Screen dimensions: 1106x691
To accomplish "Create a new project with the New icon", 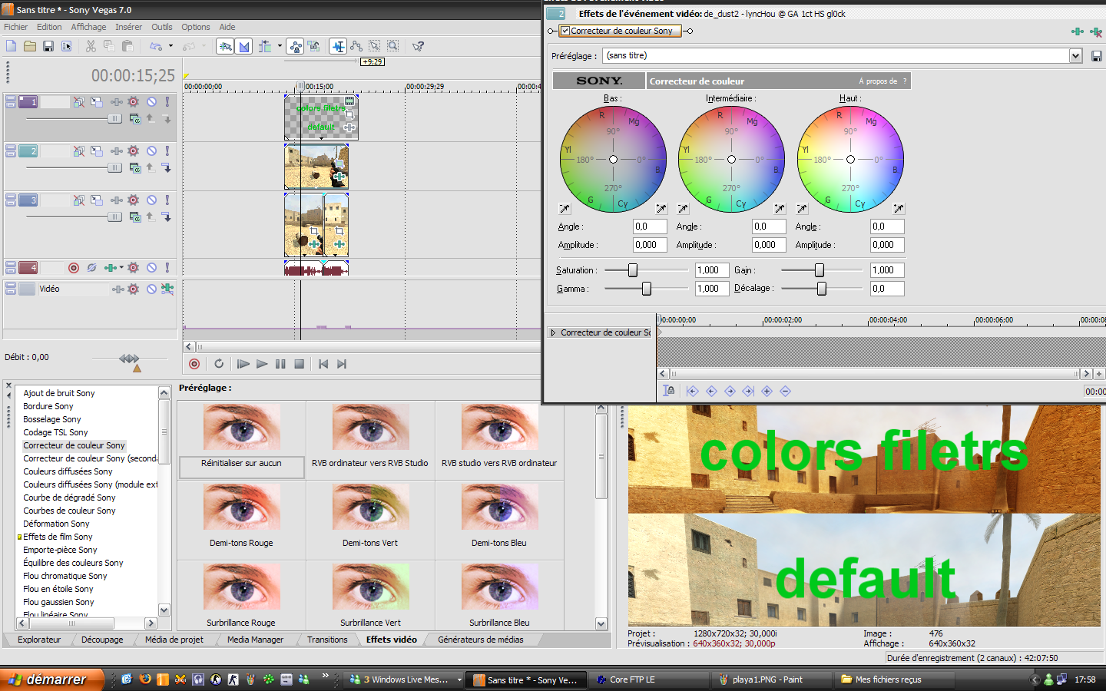I will point(12,46).
